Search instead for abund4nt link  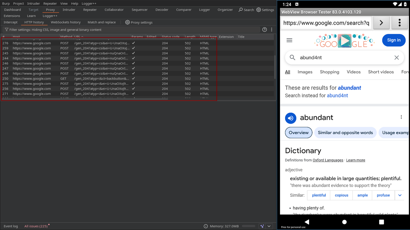click(x=337, y=96)
